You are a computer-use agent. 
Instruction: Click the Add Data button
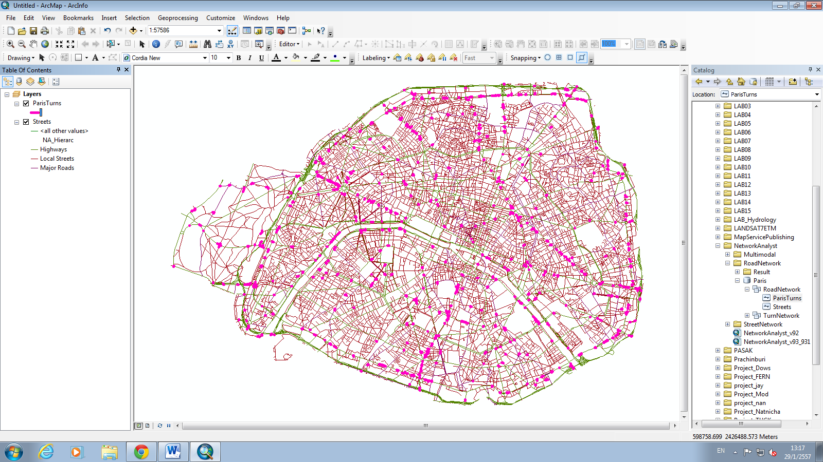(x=133, y=30)
